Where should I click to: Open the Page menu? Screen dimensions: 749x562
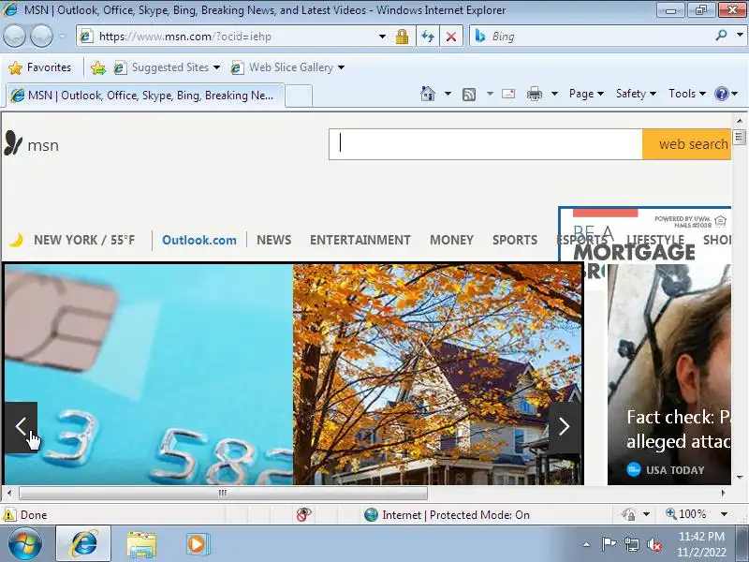tap(586, 94)
